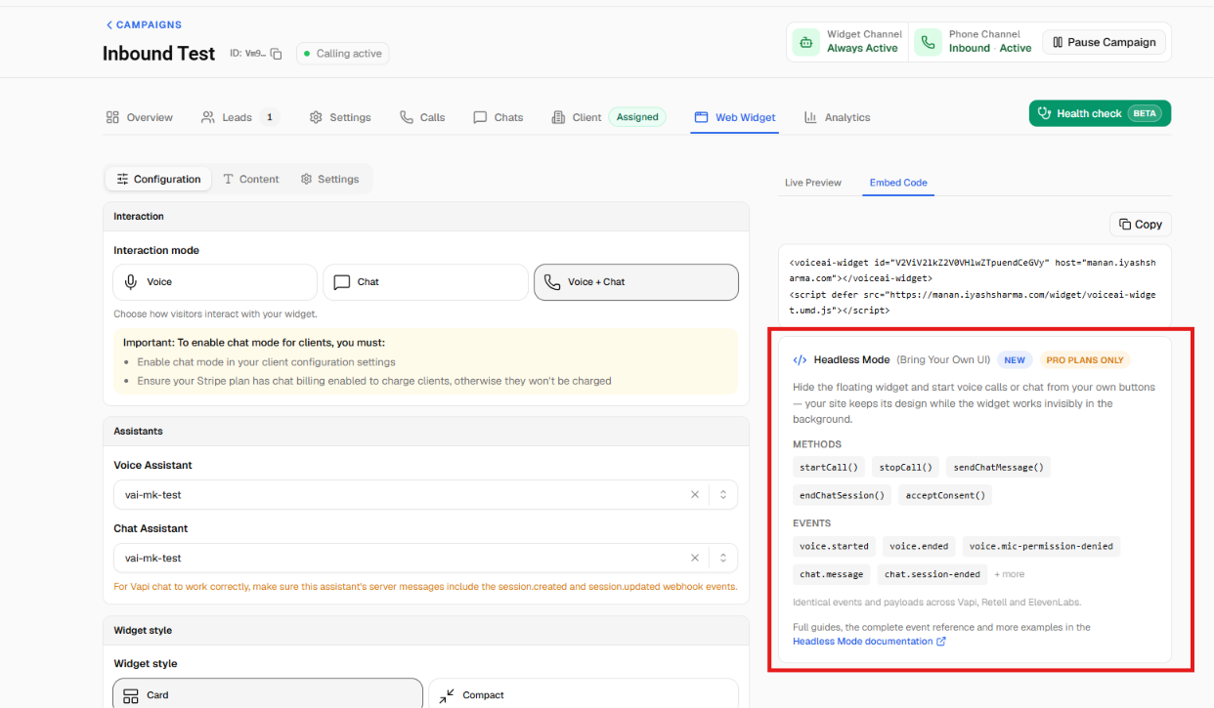Select the Embed Code tab
Screen dimensions: 1214x708
point(898,183)
